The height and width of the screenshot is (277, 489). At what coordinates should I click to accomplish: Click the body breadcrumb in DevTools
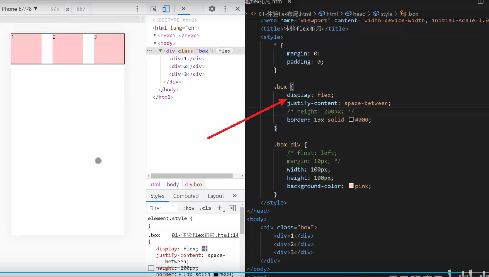point(172,184)
